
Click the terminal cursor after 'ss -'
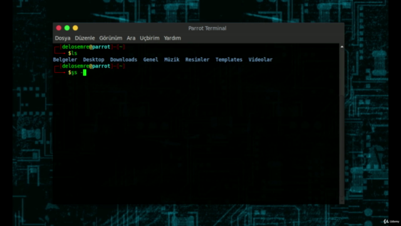coord(85,73)
